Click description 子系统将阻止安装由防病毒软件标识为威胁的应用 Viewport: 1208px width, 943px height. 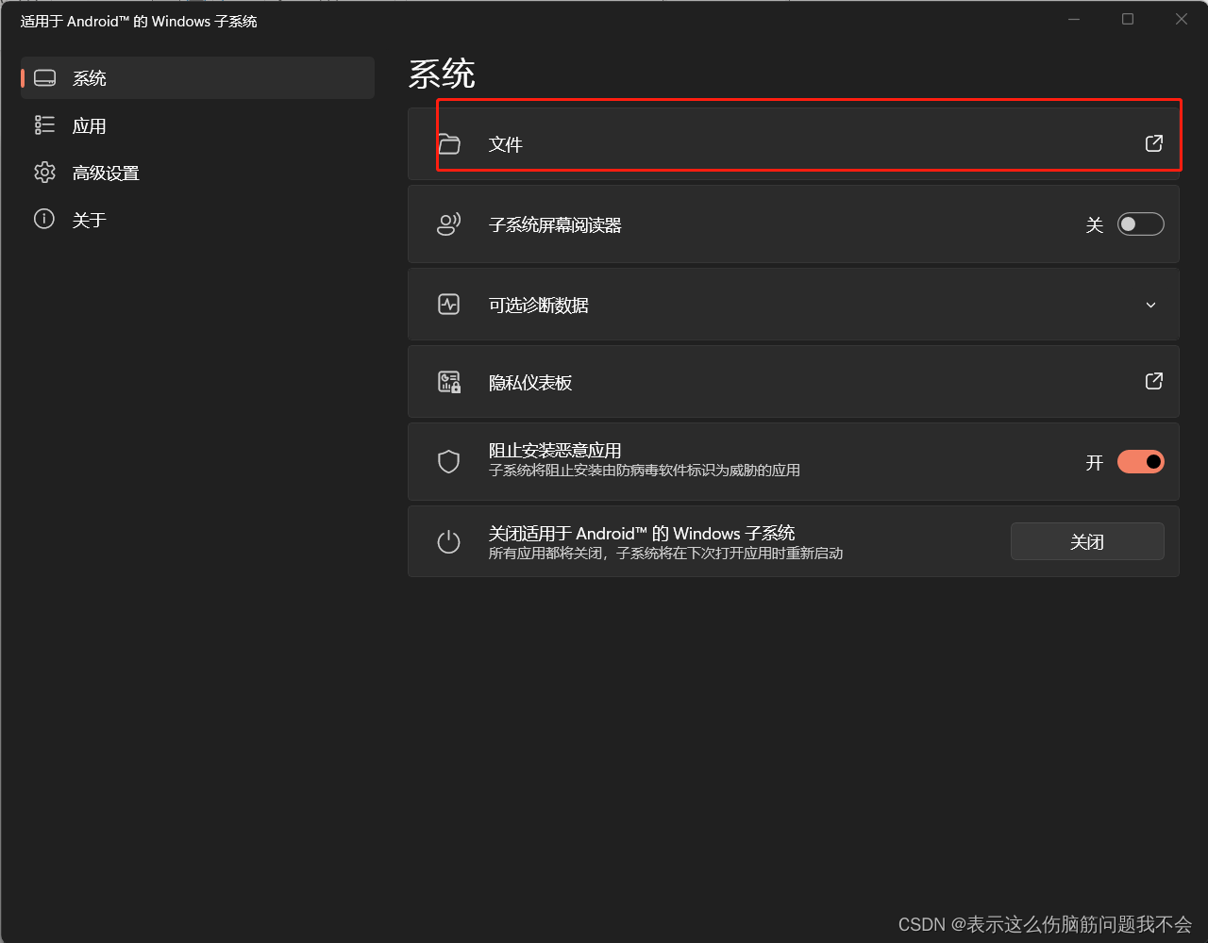click(x=645, y=470)
